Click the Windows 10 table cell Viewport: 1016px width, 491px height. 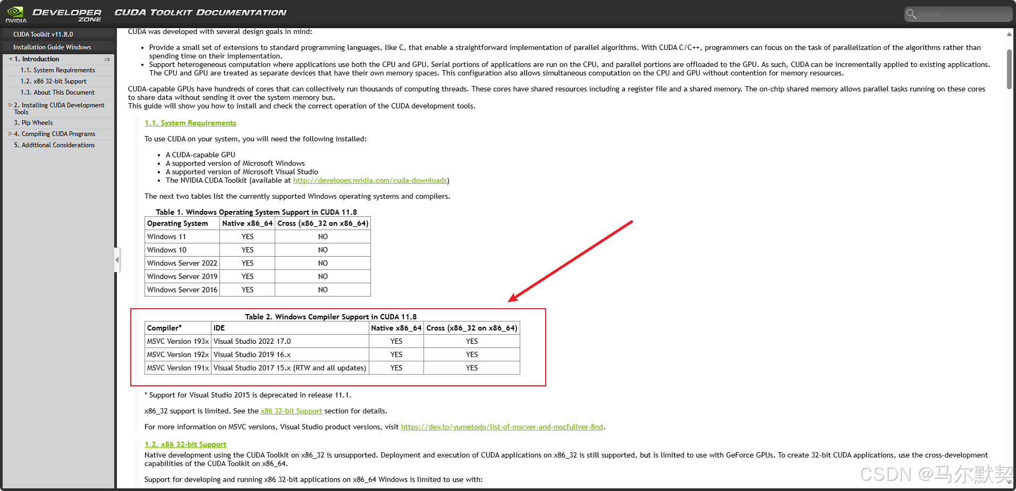[x=182, y=250]
